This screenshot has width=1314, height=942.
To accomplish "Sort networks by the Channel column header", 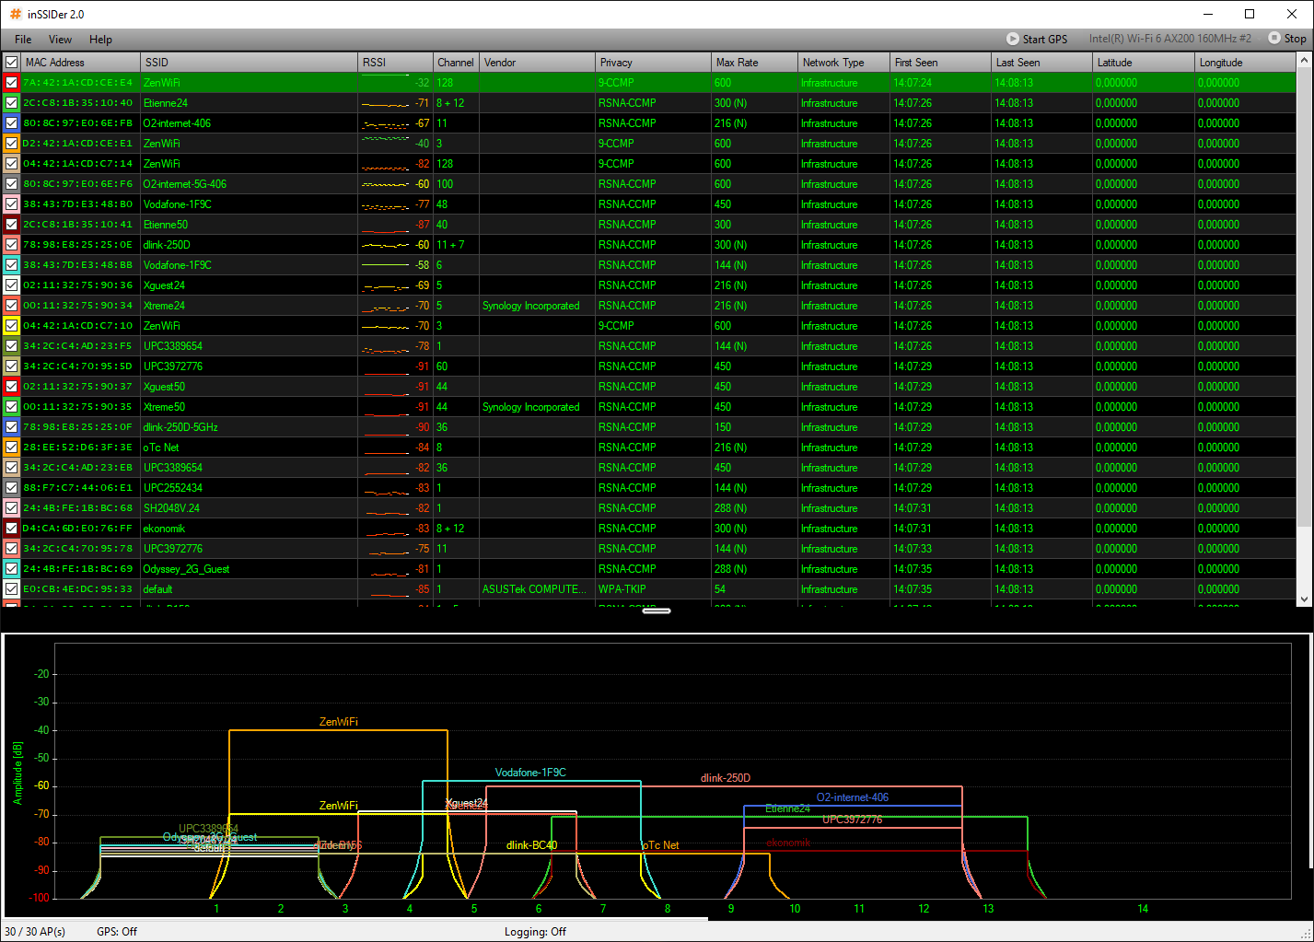I will (455, 63).
